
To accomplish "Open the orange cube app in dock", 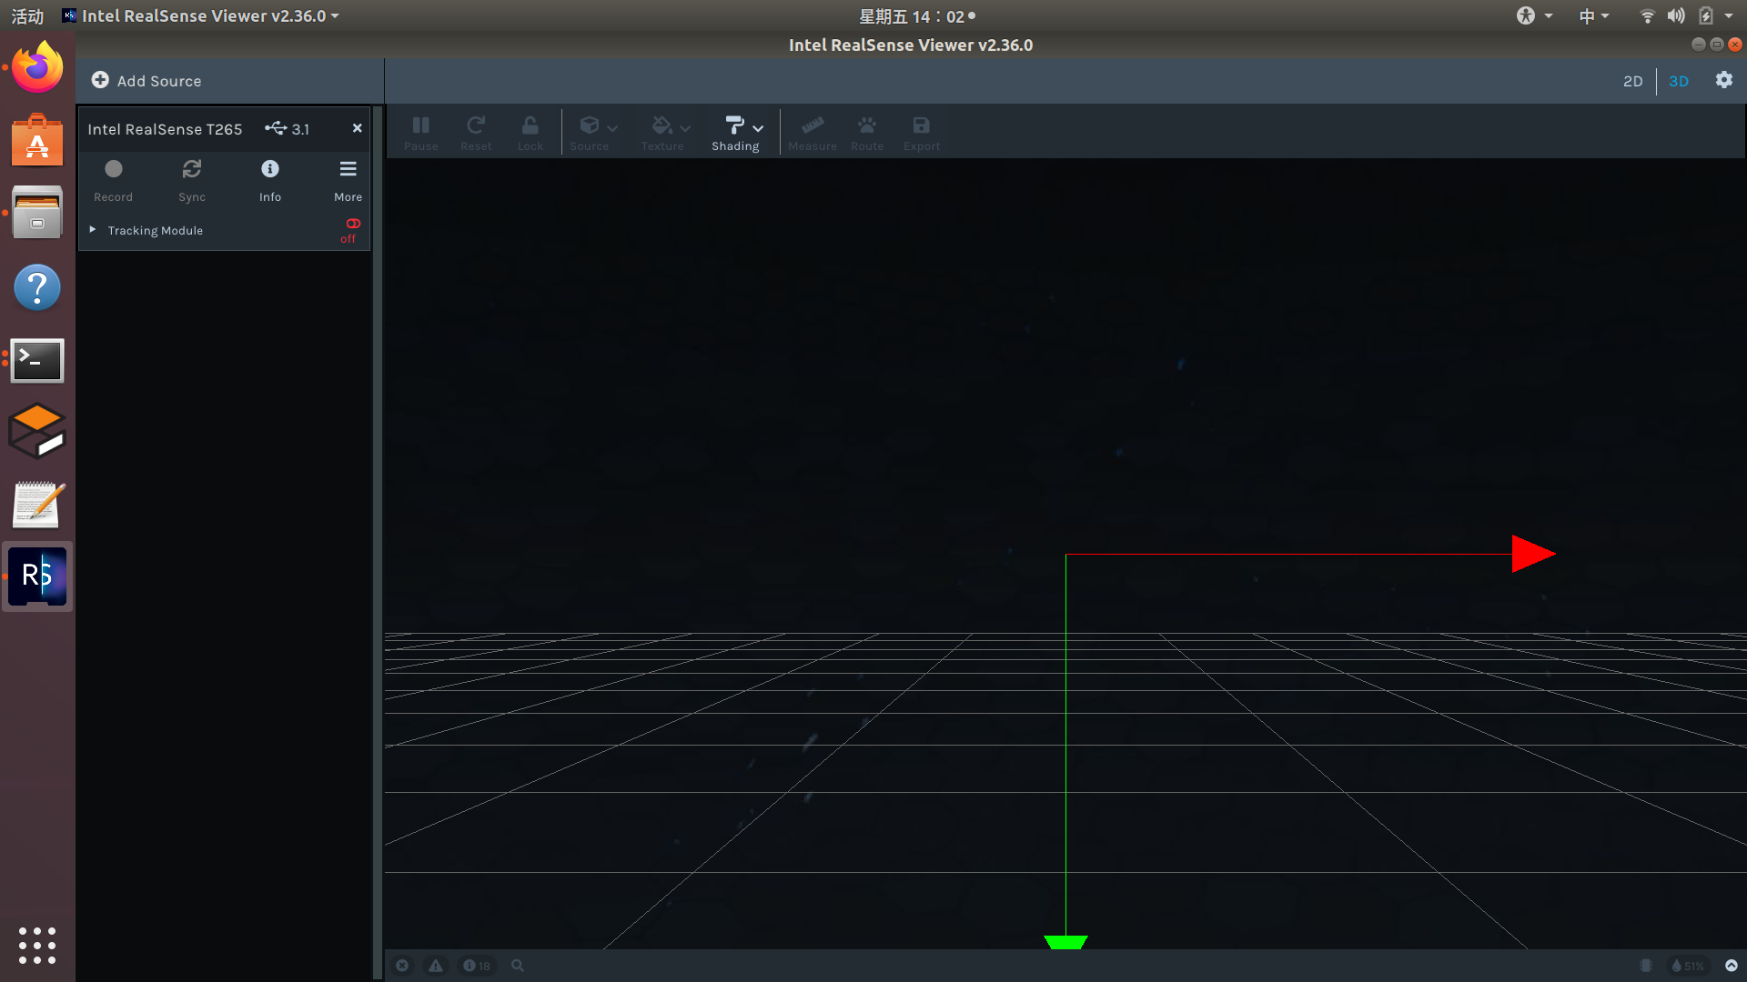I will point(37,431).
